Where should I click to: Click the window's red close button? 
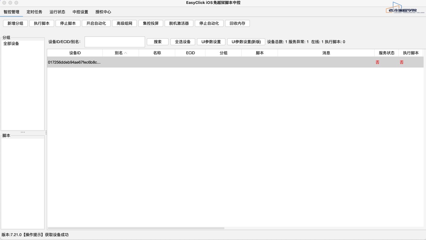click(4, 3)
